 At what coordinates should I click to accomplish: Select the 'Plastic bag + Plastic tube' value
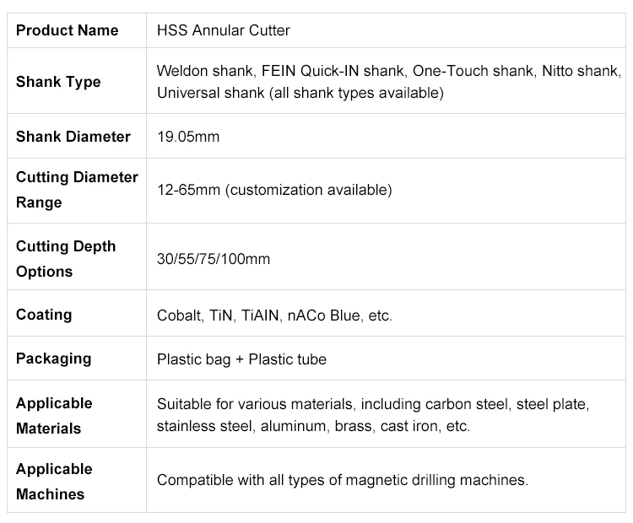pyautogui.click(x=241, y=359)
